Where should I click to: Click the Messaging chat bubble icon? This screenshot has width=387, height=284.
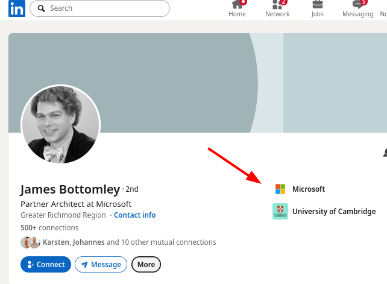(x=357, y=4)
